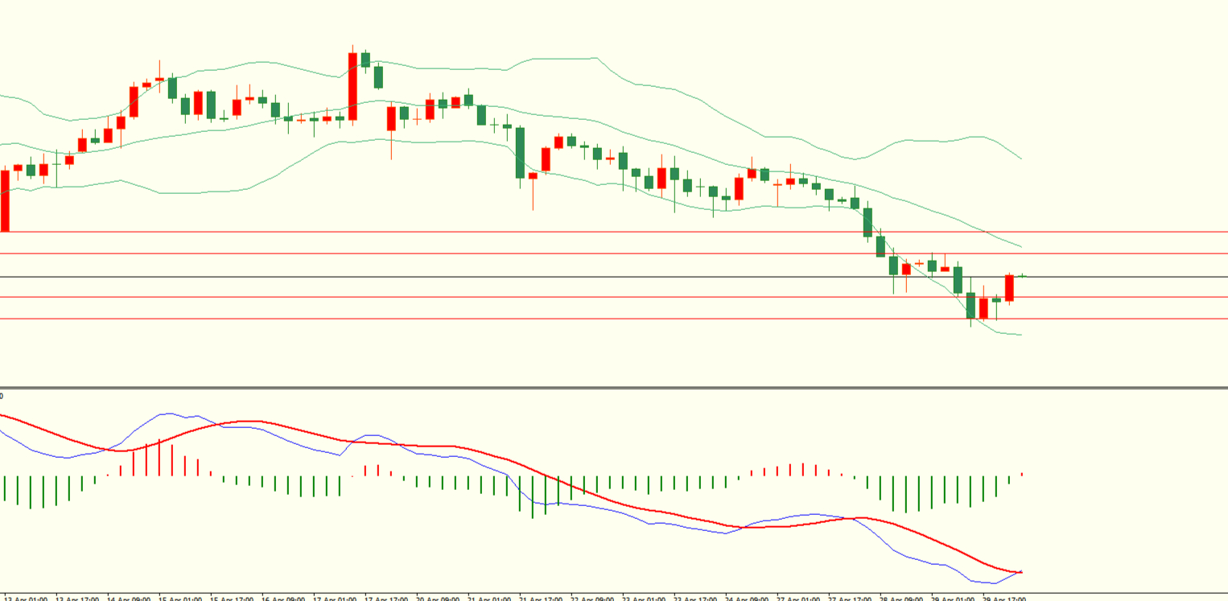This screenshot has height=601, width=1228.
Task: Select the last red candle near the chart's right end
Action: [x=1009, y=288]
